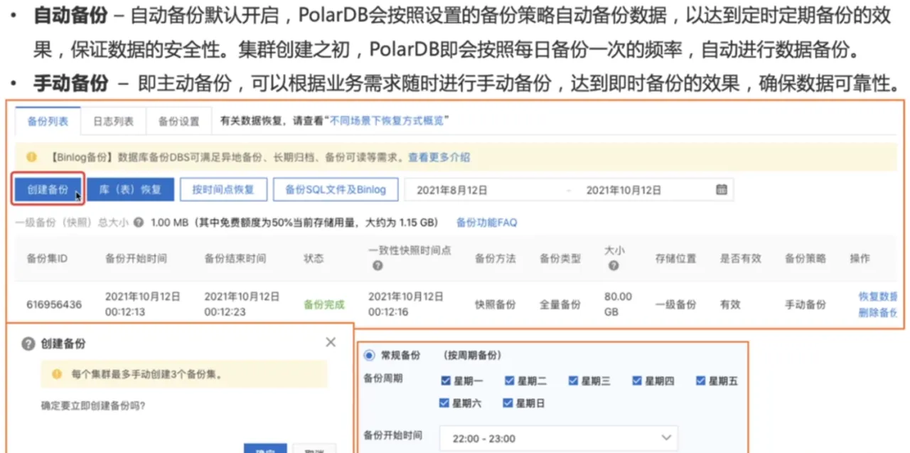This screenshot has width=910, height=453.
Task: Toggle the 星期二 checkbox
Action: [510, 381]
